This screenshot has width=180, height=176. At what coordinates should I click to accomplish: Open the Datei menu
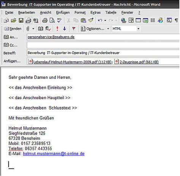click(9, 12)
